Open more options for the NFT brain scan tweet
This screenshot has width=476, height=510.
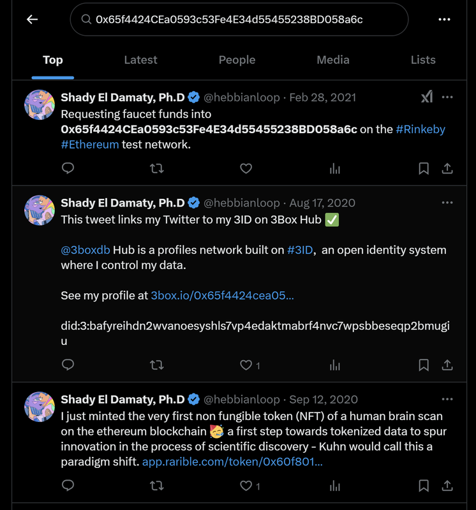pyautogui.click(x=447, y=400)
